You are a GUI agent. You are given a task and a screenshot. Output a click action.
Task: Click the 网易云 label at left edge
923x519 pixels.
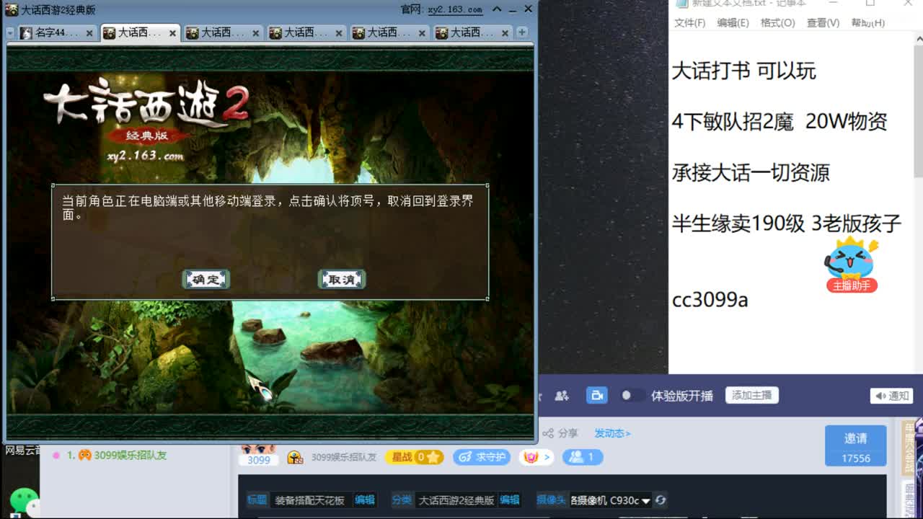pyautogui.click(x=23, y=451)
